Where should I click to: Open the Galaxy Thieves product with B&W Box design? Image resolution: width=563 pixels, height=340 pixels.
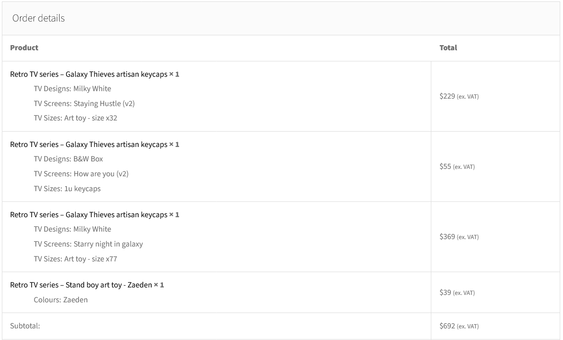click(x=88, y=145)
